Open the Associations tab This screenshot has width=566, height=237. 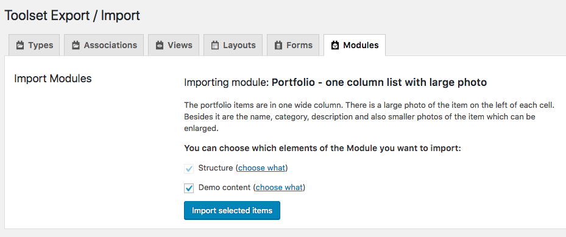pos(104,45)
